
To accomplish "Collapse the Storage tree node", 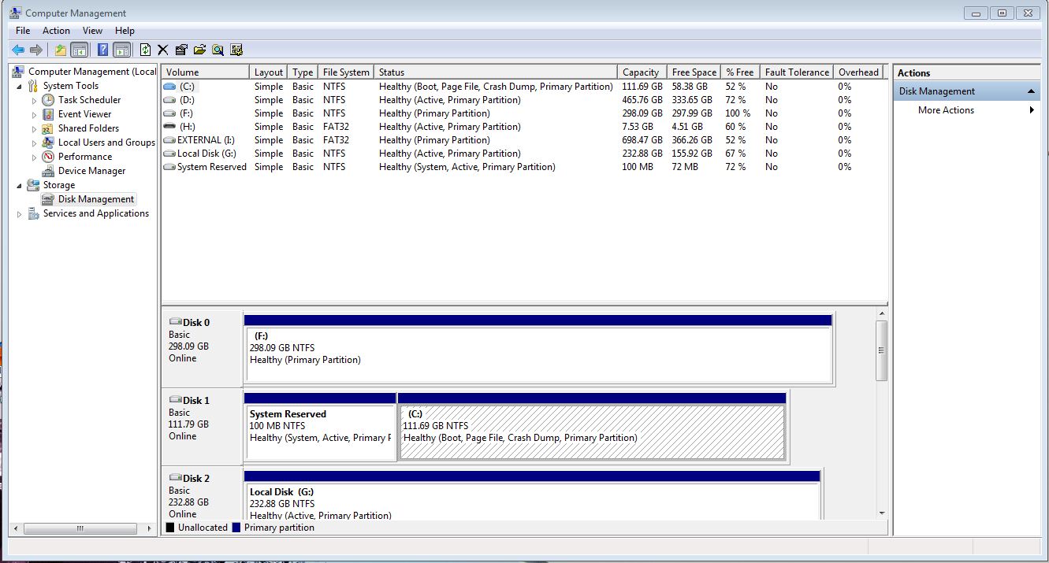I will click(x=20, y=185).
